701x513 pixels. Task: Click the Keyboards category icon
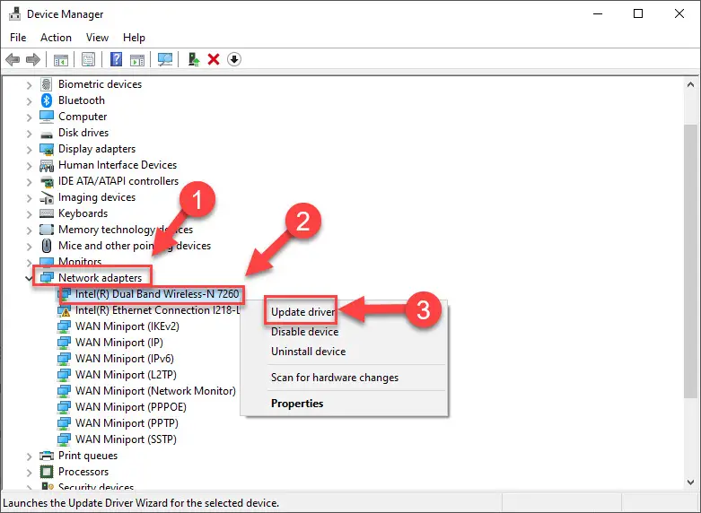47,213
